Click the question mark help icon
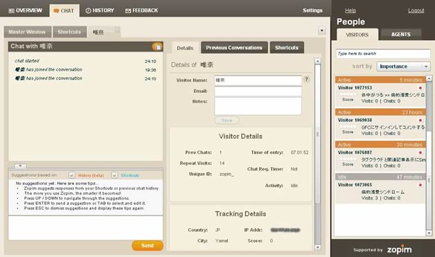The height and width of the screenshot is (257, 435). pyautogui.click(x=307, y=79)
